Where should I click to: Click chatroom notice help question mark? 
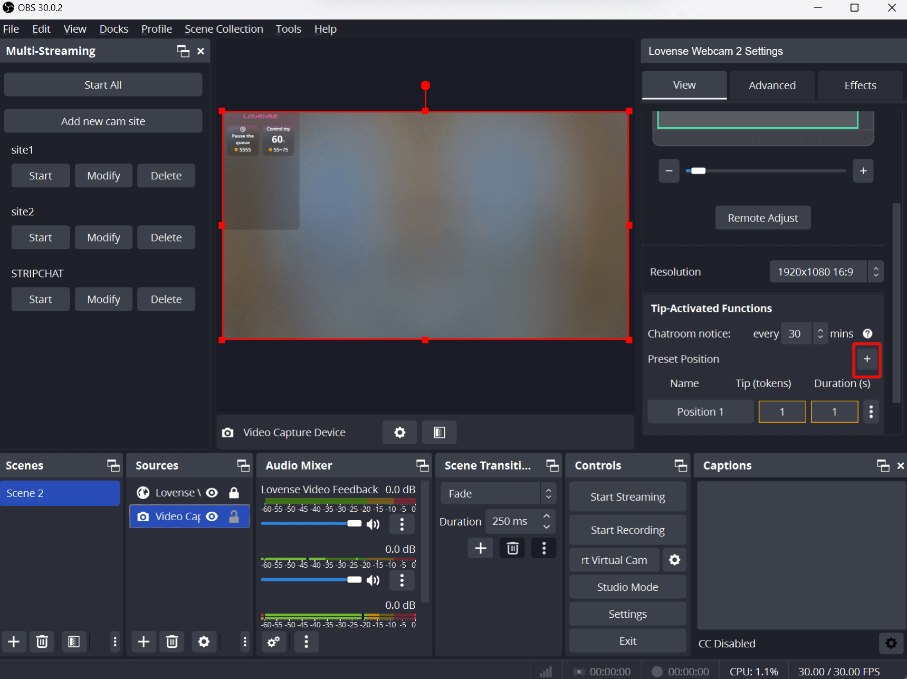click(x=867, y=333)
